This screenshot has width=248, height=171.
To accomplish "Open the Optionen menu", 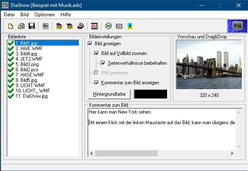I will pos(45,14).
